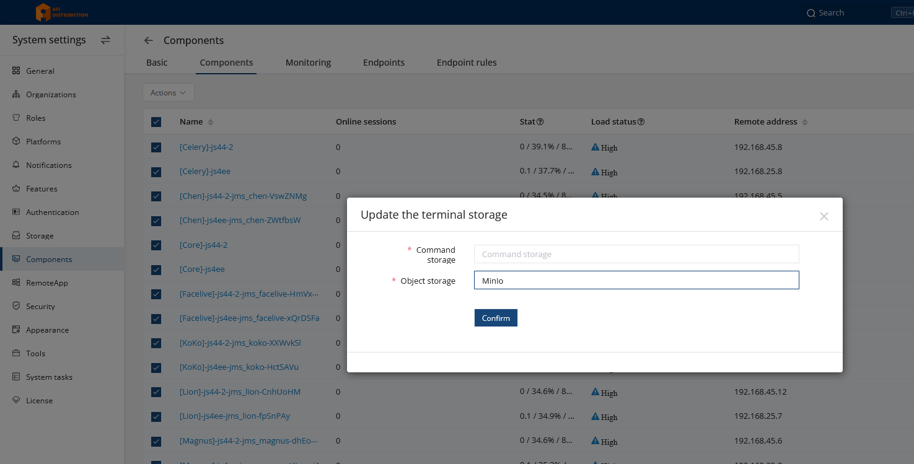The height and width of the screenshot is (464, 914).
Task: Uncheck the [Lion]-js44-2-jms_lion-CnhUoHM checkbox
Action: click(x=156, y=392)
